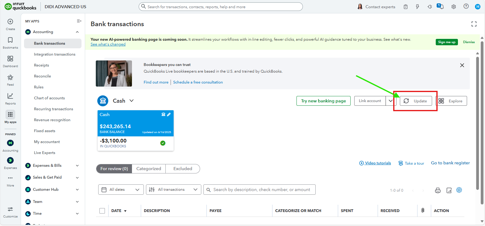Screen dimensions: 485x226
Task: Switch to the Categorized tab
Action: [x=149, y=169]
